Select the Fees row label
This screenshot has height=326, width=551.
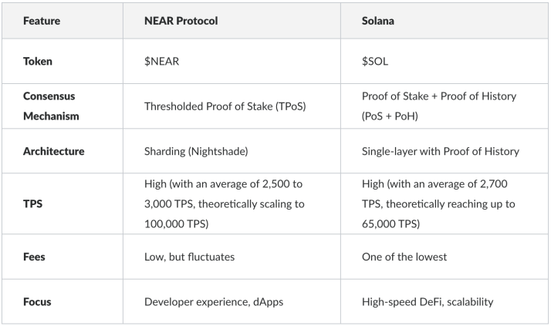34,257
